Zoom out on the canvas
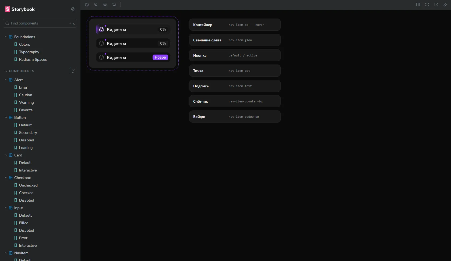The image size is (451, 261). click(x=105, y=5)
